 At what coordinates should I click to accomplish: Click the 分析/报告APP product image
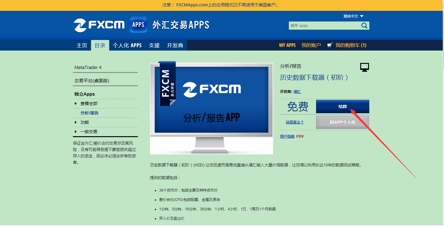click(211, 108)
